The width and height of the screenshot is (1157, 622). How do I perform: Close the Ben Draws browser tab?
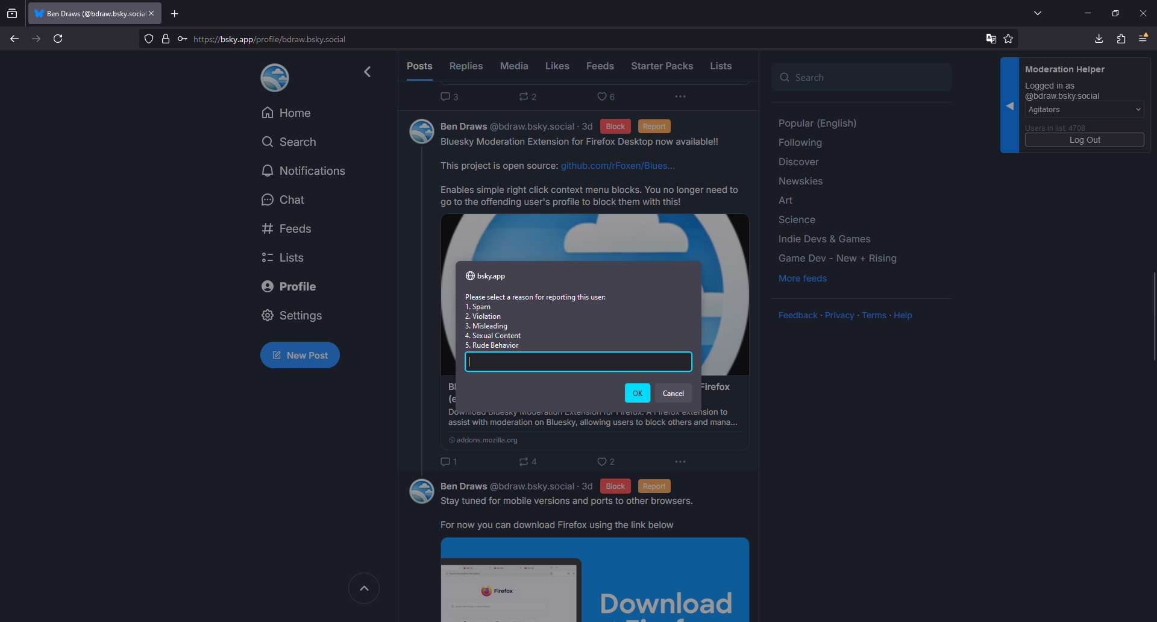(151, 13)
